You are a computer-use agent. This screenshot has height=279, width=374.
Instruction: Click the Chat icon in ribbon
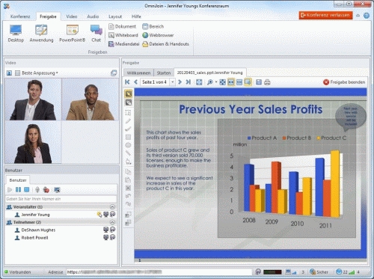click(x=96, y=34)
